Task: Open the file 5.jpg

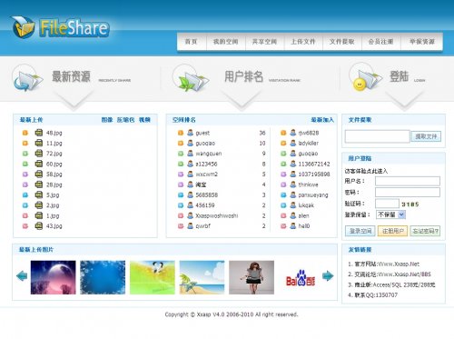Action: point(53,195)
